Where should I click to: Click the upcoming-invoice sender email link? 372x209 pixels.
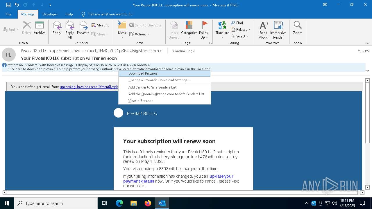coord(89,87)
